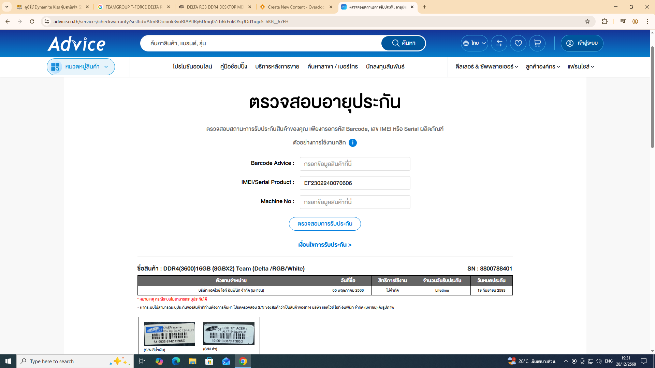
Task: Click the blue info icon beside example text
Action: pos(353,143)
